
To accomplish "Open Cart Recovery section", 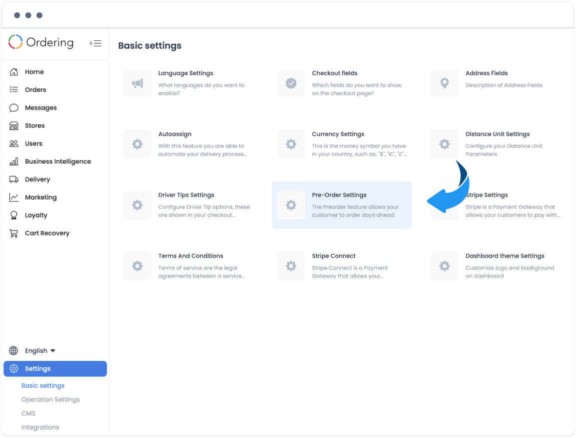I will (x=47, y=233).
